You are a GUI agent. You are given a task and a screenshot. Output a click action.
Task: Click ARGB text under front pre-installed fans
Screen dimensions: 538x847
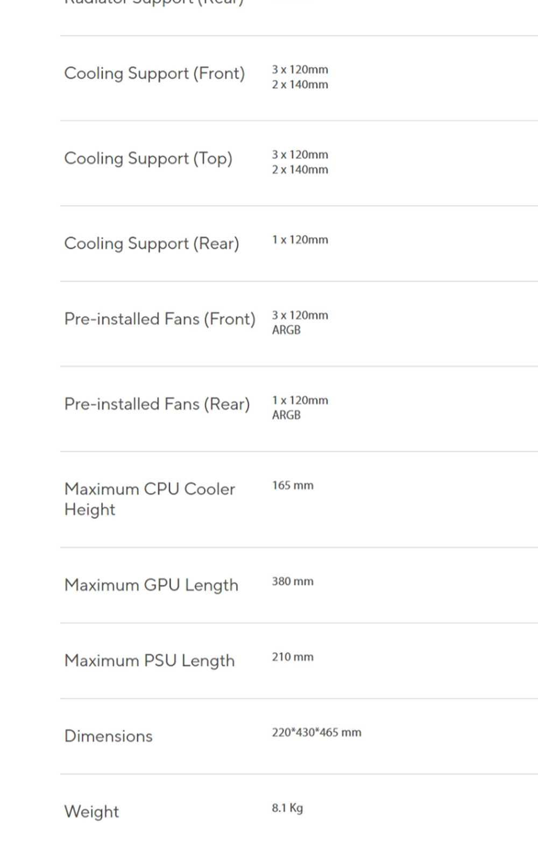[286, 330]
